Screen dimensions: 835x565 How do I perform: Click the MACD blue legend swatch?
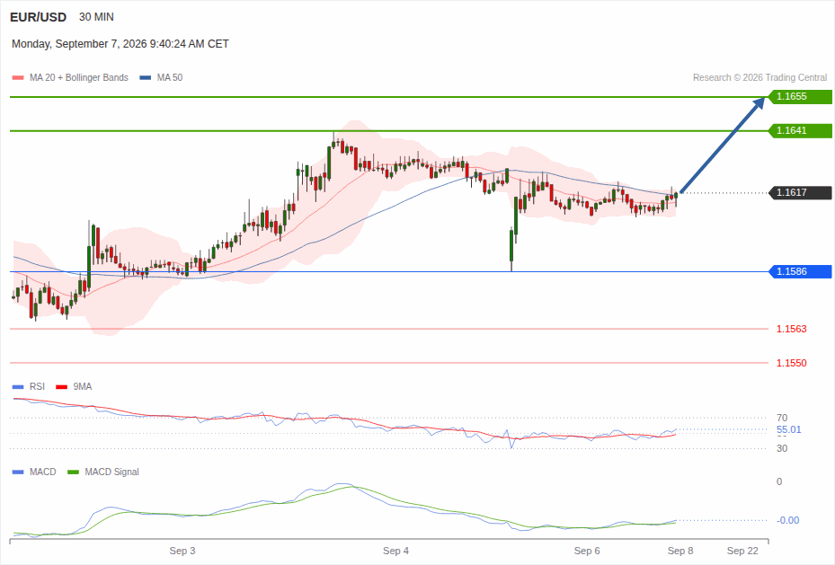coord(18,472)
